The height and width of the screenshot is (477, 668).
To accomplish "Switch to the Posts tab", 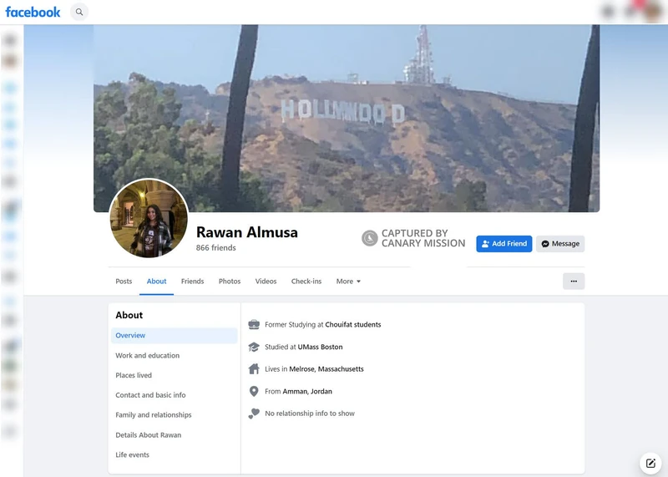I will 124,282.
